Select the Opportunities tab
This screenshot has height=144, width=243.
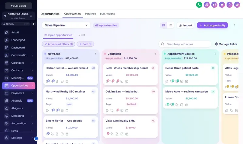click(73, 14)
